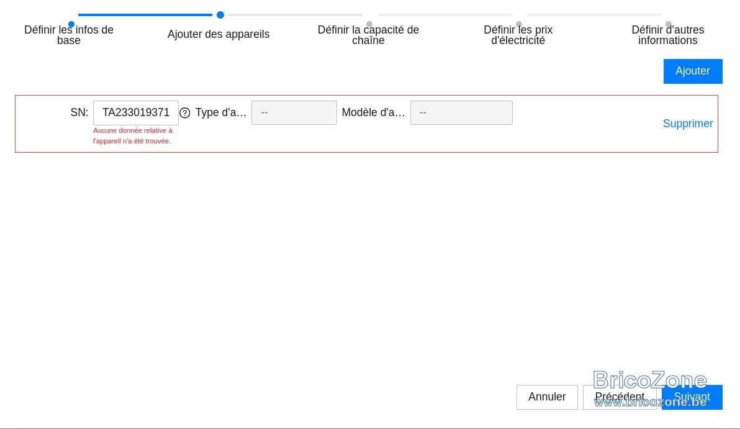The image size is (740, 429).
Task: Select step "Définir la capacité de chaîne"
Action: (368, 35)
